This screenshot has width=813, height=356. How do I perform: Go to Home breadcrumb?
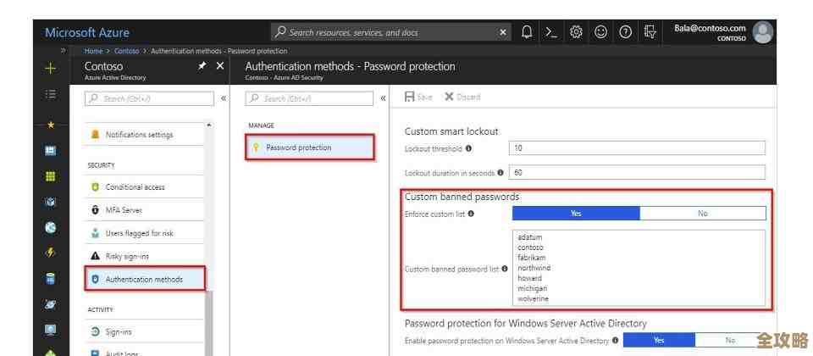coord(93,51)
